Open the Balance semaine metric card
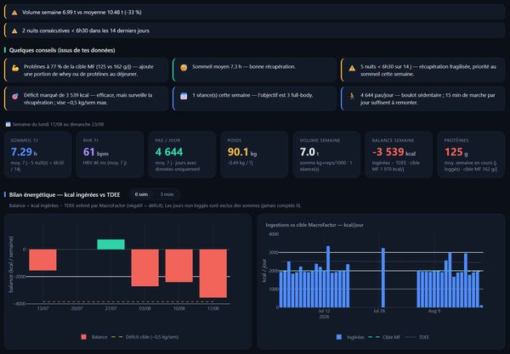This screenshot has width=510, height=354. pos(399,155)
